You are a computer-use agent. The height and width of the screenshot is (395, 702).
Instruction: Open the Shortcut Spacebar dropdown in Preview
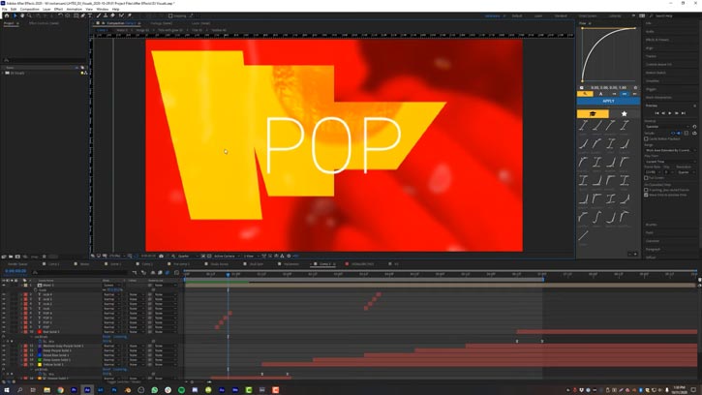pos(666,127)
